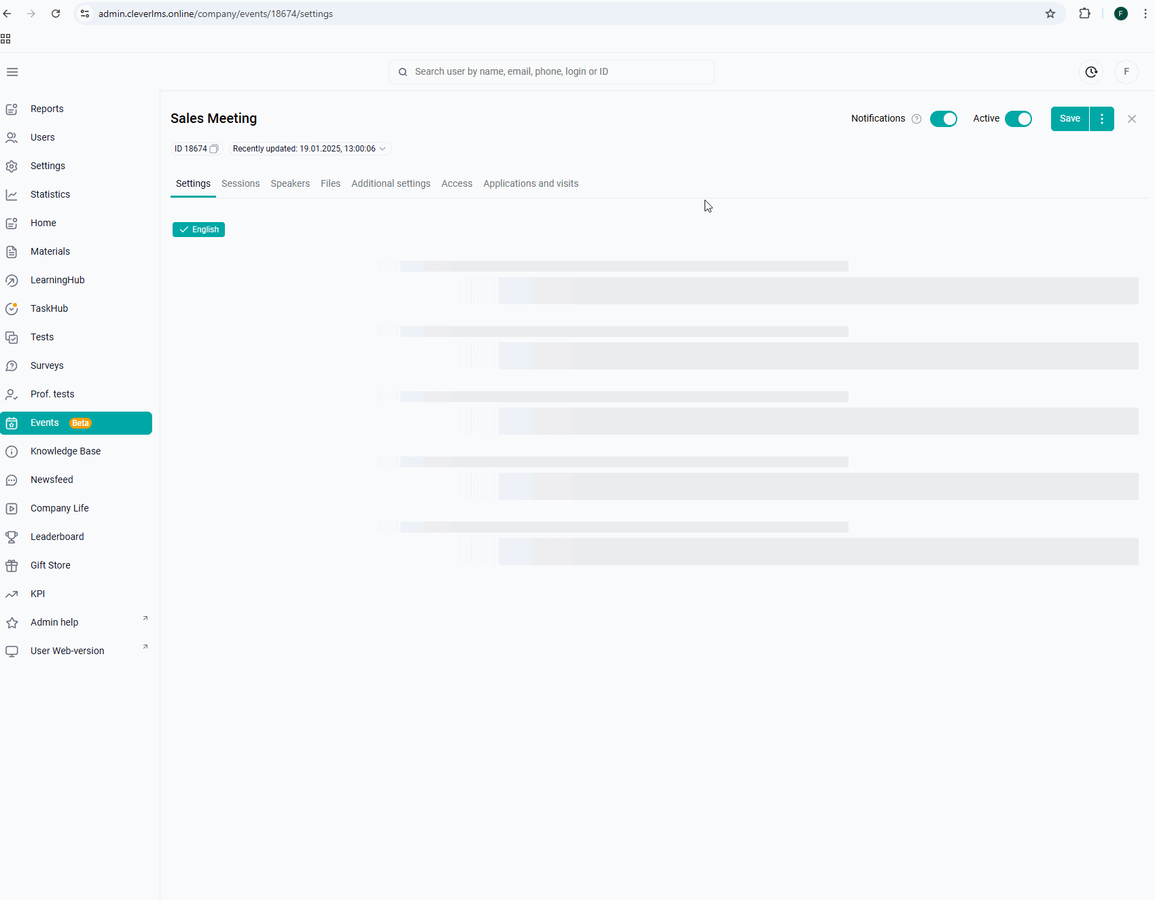This screenshot has height=900, width=1155.
Task: Toggle the Active switch
Action: click(1018, 119)
